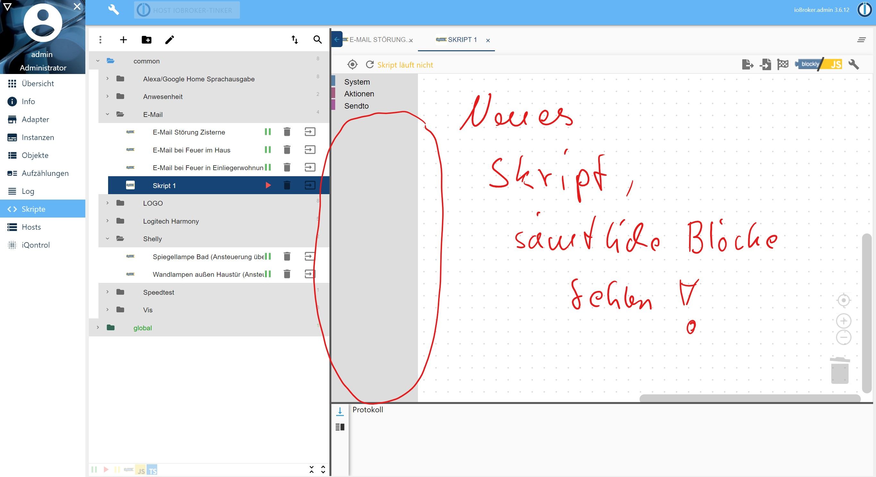The image size is (876, 477).
Task: Click the import blocks icon
Action: (x=765, y=64)
